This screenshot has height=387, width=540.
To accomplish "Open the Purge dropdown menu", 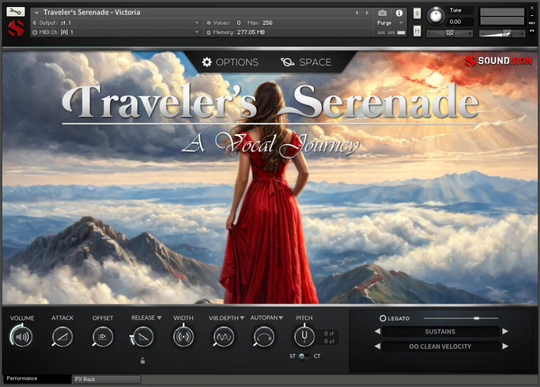I will [401, 23].
